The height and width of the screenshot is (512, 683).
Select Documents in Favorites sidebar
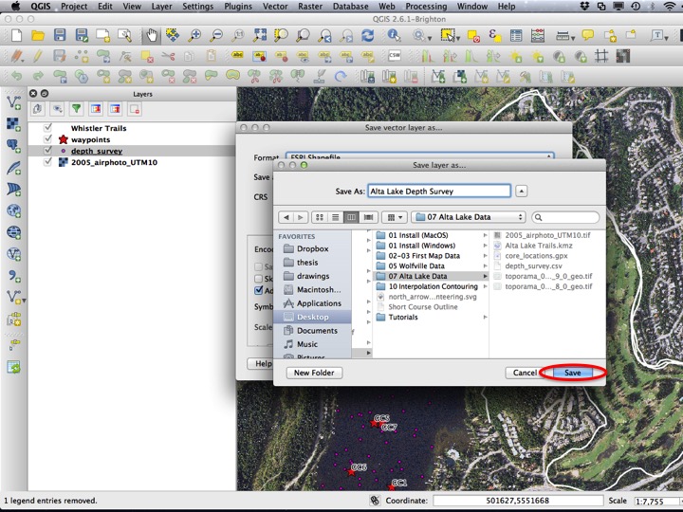tap(312, 331)
